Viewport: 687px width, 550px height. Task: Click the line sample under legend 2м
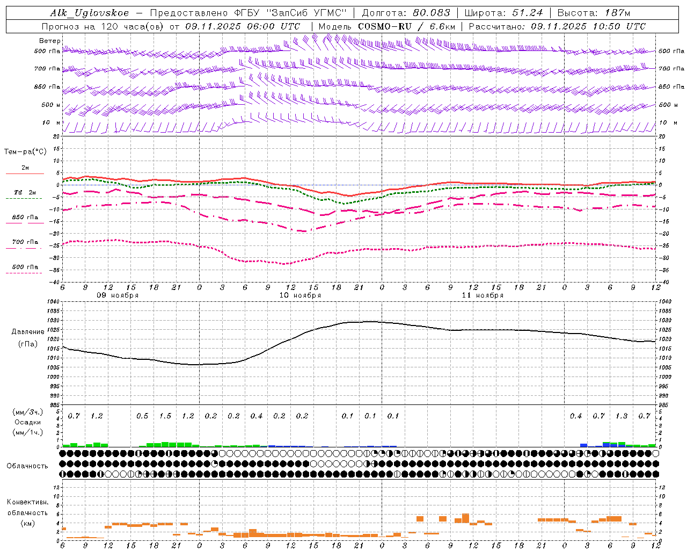(25, 173)
